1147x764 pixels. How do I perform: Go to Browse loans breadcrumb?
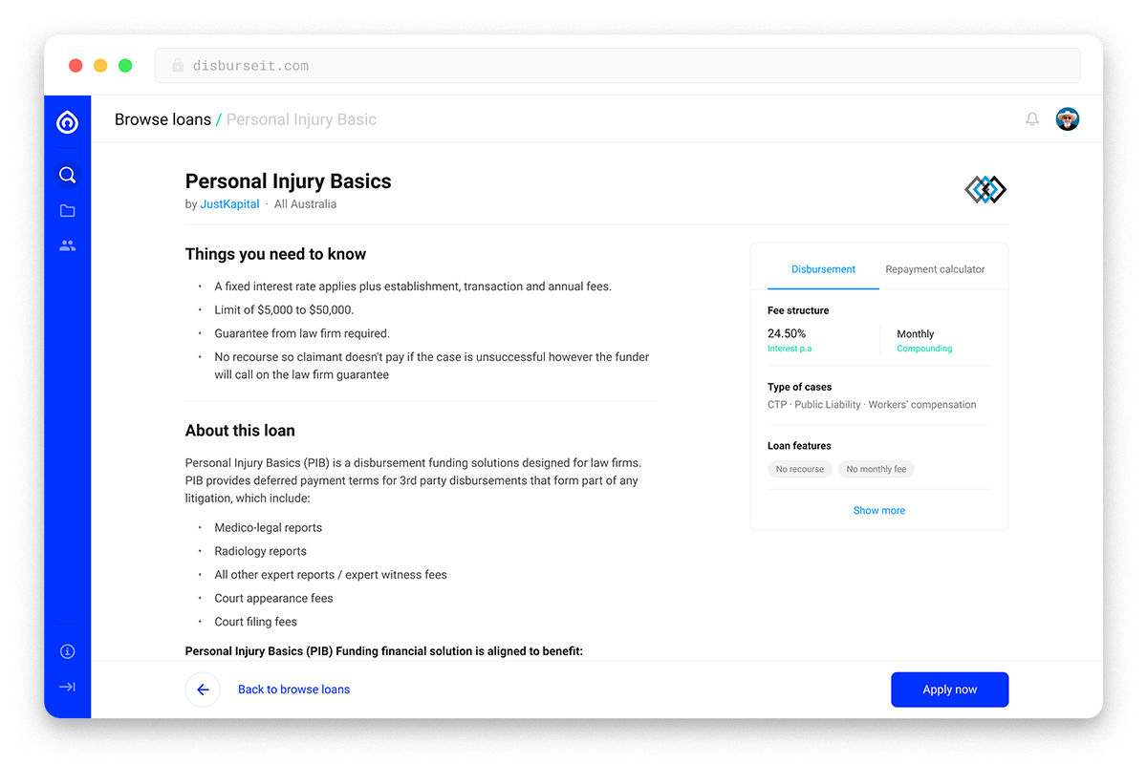click(x=162, y=119)
